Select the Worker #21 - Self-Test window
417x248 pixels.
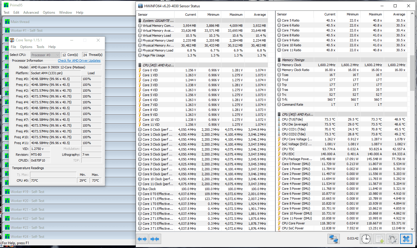coord(69,210)
